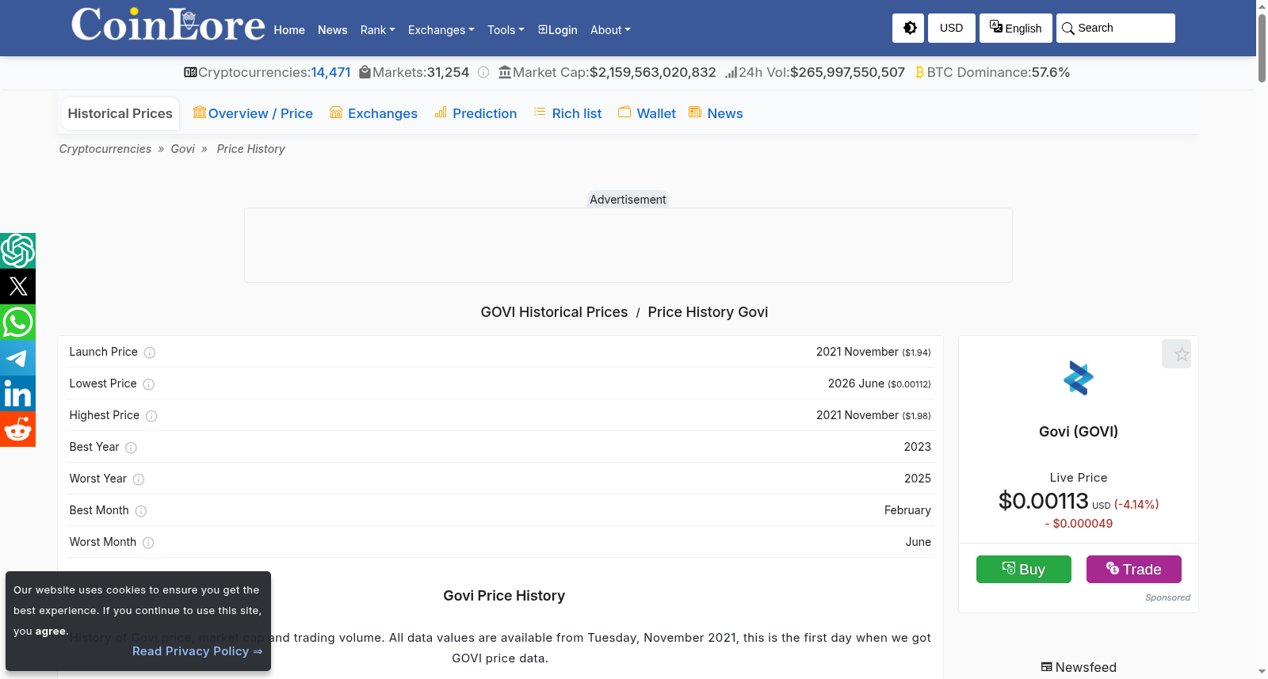Share page on Reddit
This screenshot has height=679, width=1268.
17,429
